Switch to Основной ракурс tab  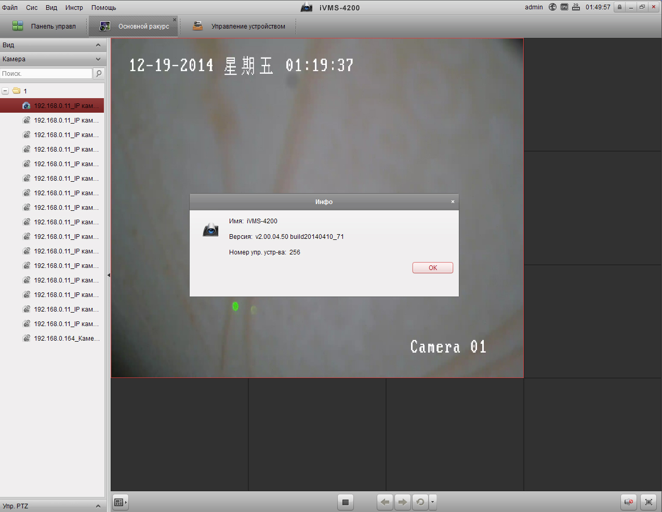(x=134, y=26)
